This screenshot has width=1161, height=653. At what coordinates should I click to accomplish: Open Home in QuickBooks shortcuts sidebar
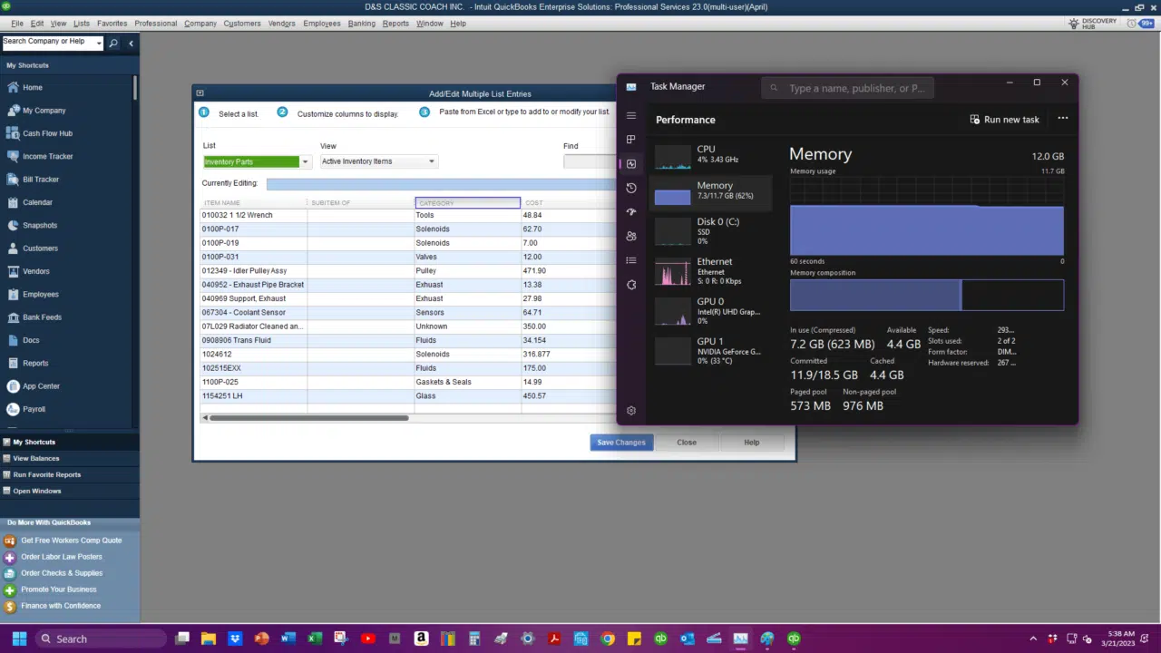tap(32, 87)
